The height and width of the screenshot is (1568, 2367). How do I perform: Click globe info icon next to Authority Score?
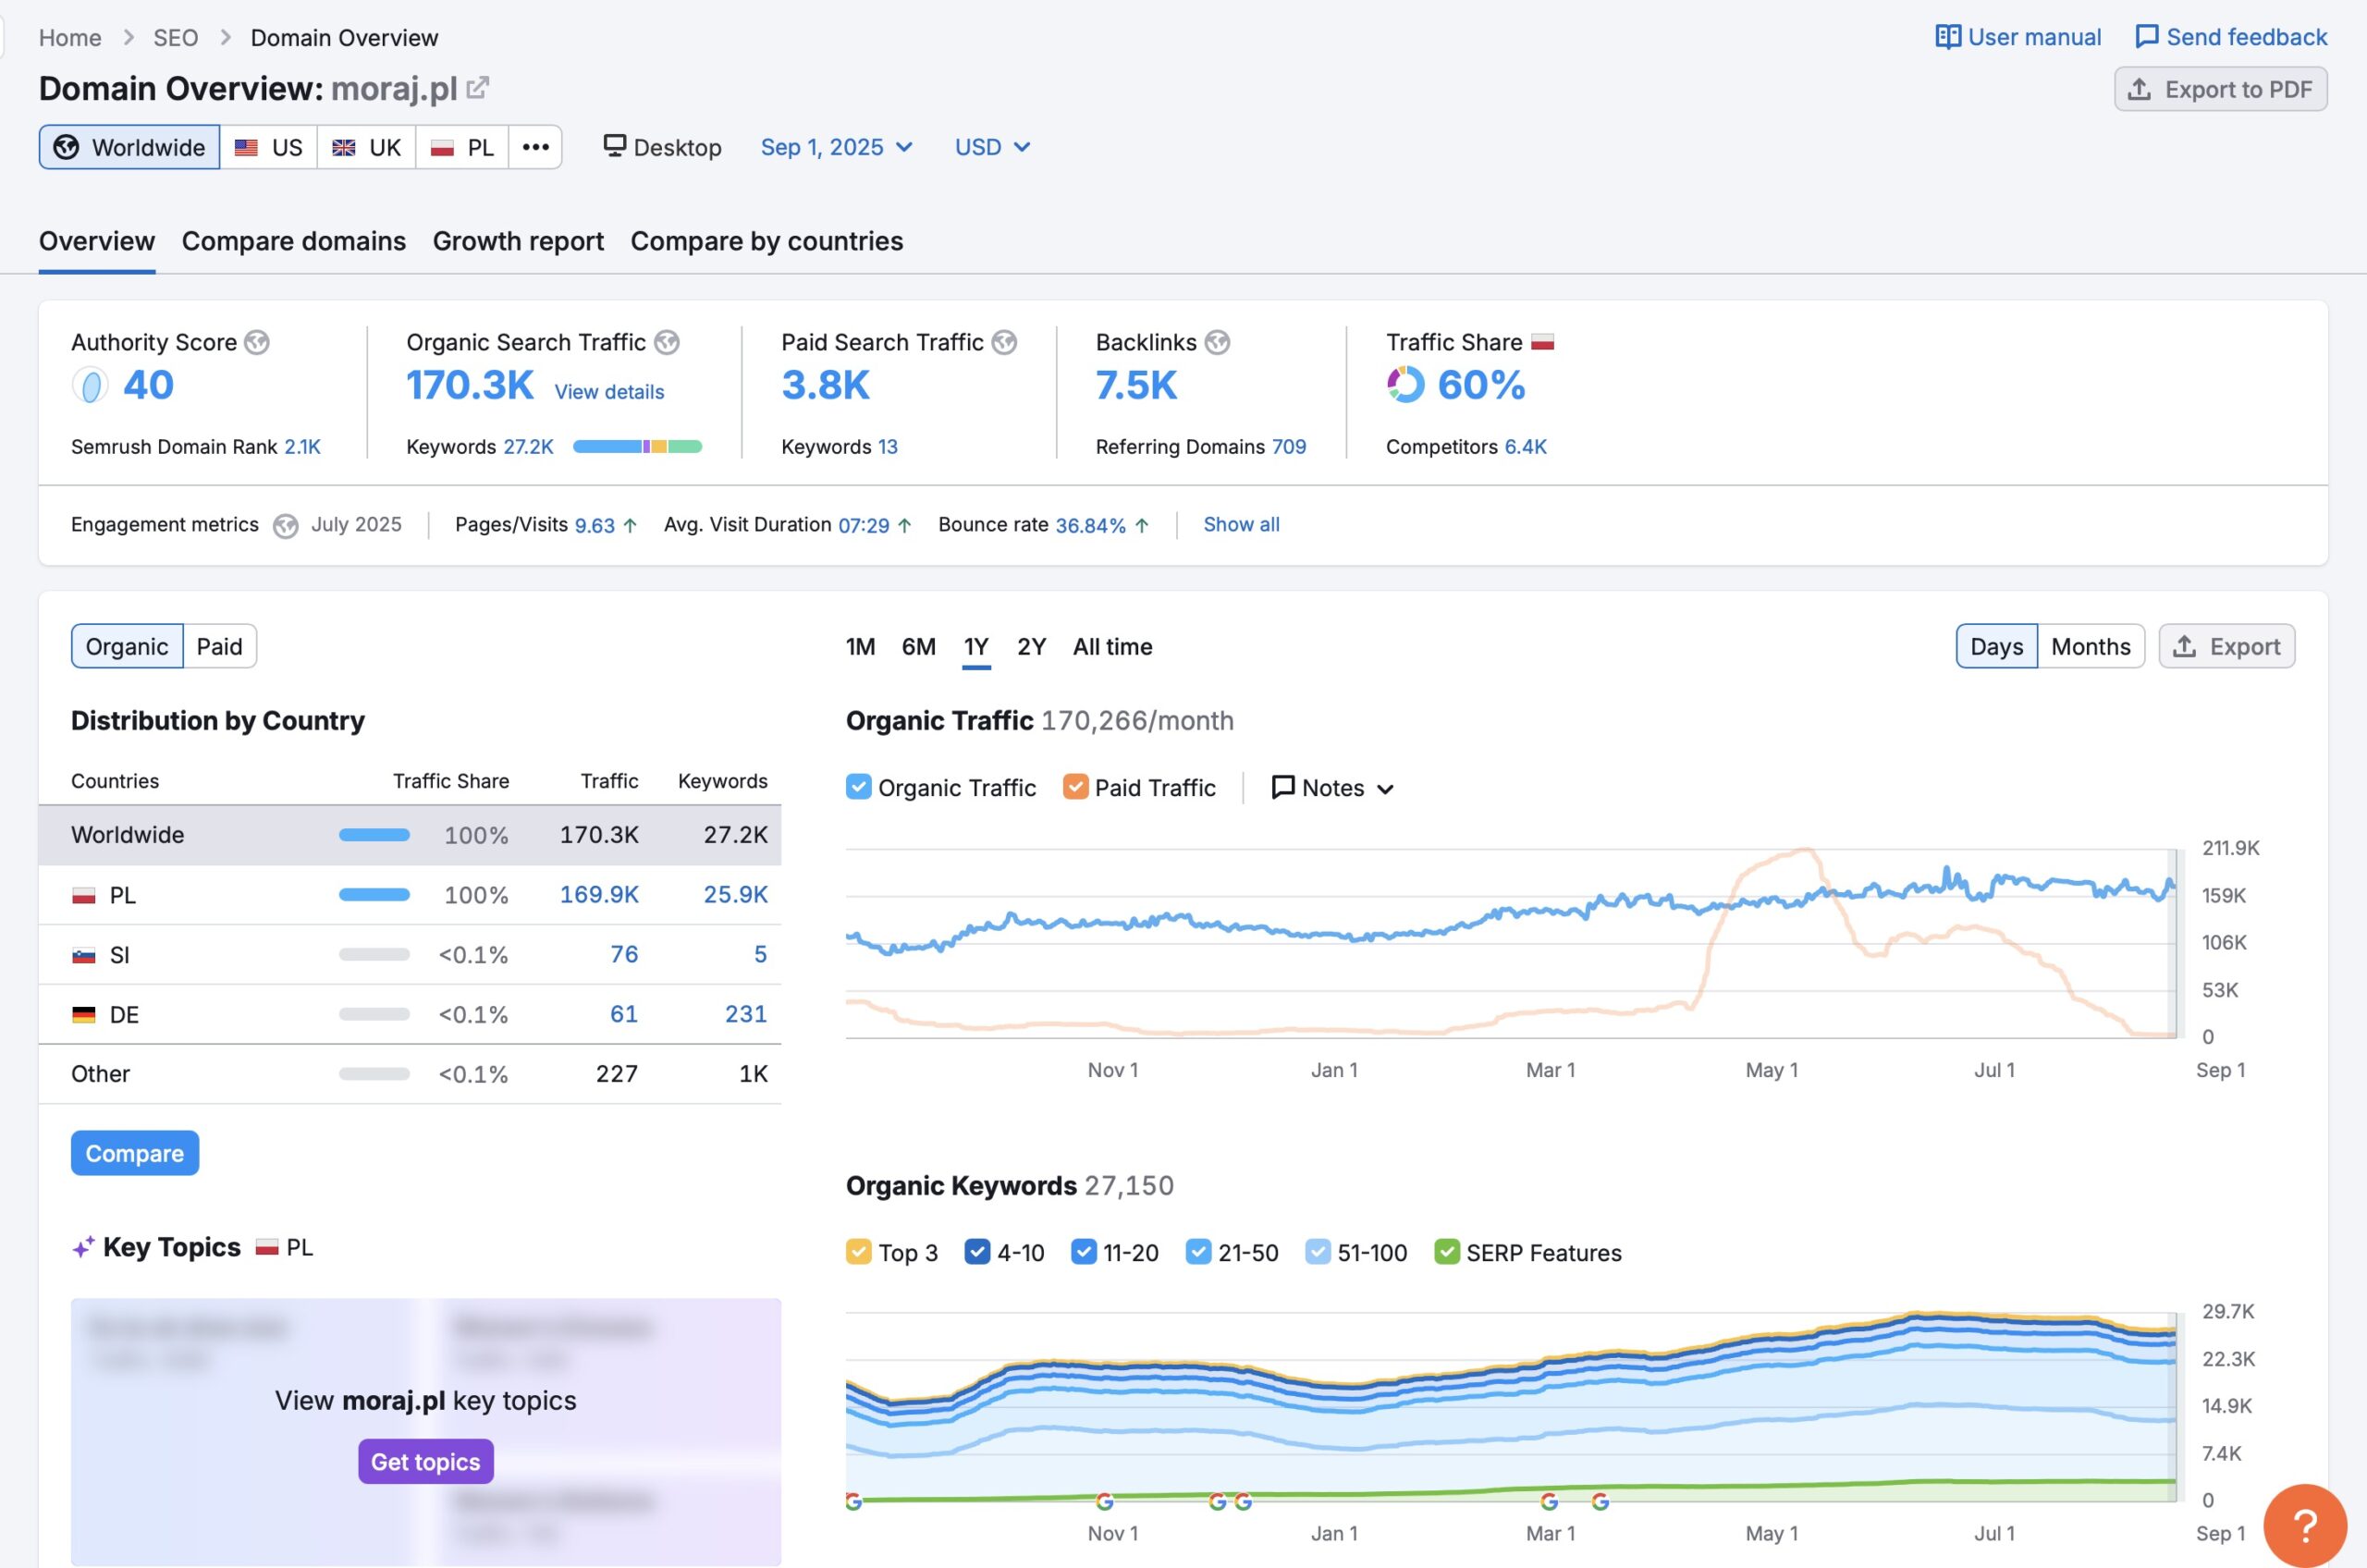(x=257, y=342)
